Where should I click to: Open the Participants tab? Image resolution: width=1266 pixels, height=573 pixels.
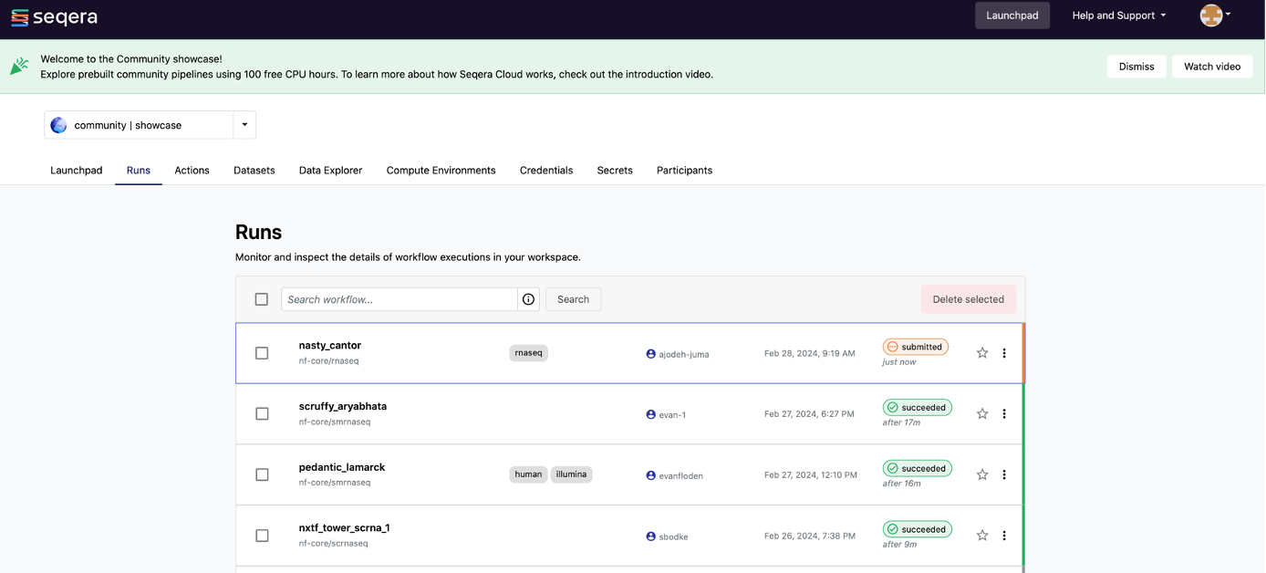pyautogui.click(x=684, y=171)
